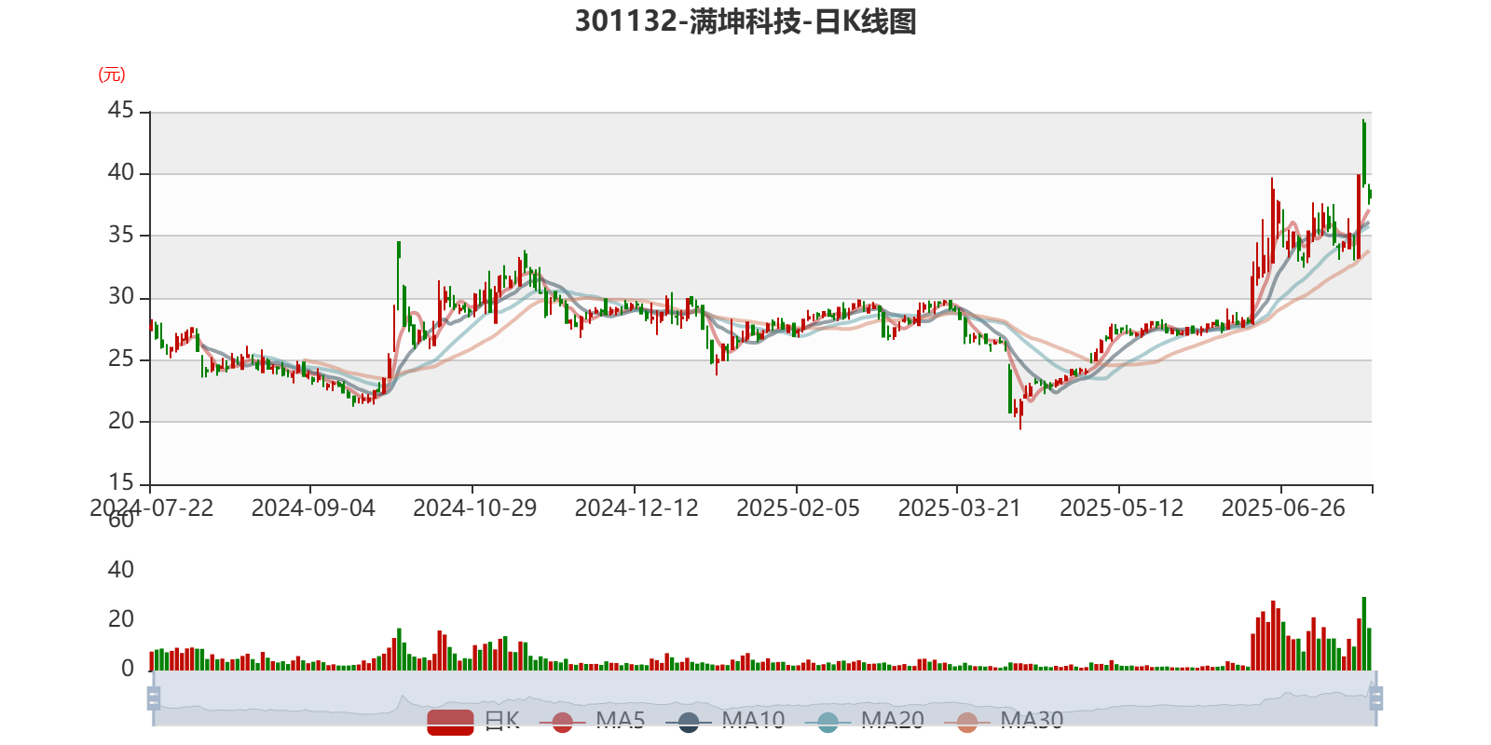
Task: Click the 35 price axis label
Action: 120,235
